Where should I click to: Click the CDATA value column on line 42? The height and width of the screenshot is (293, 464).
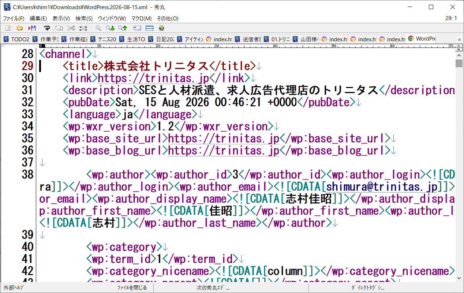[x=285, y=271]
